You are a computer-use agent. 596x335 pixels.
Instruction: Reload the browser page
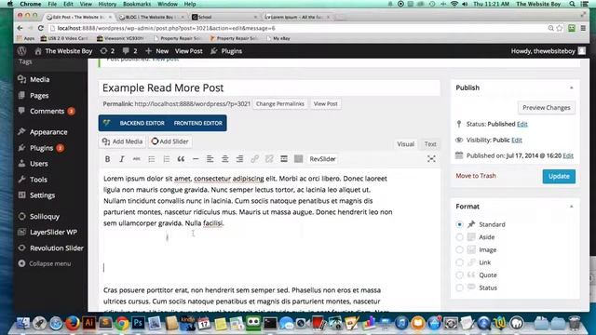point(41,28)
